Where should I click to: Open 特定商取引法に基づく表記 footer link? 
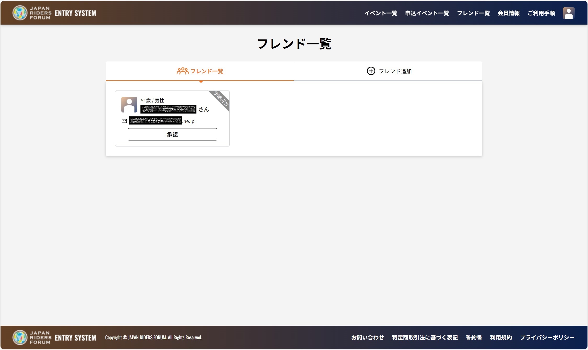tap(425, 337)
